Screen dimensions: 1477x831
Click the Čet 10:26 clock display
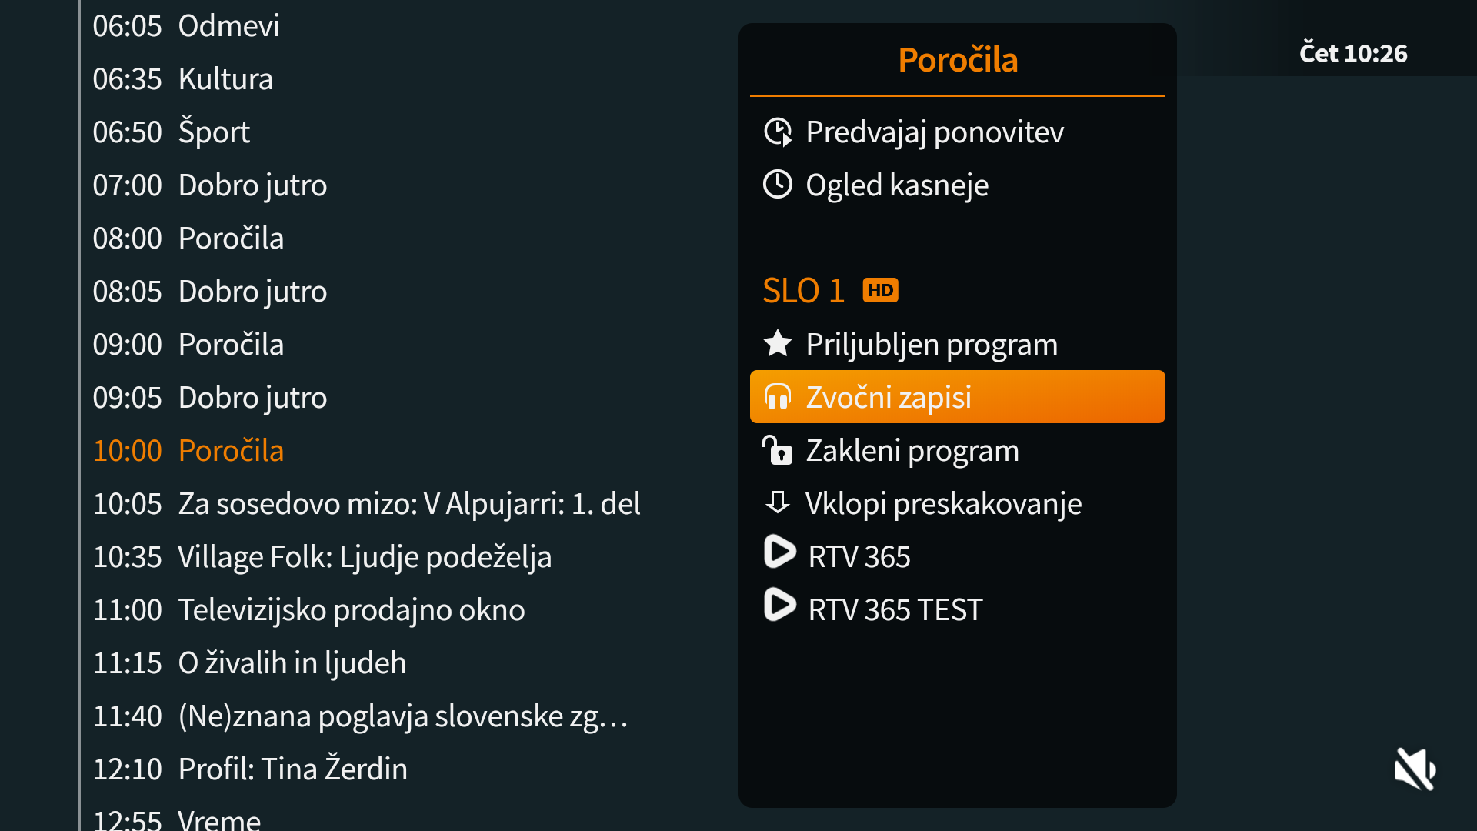pos(1353,54)
